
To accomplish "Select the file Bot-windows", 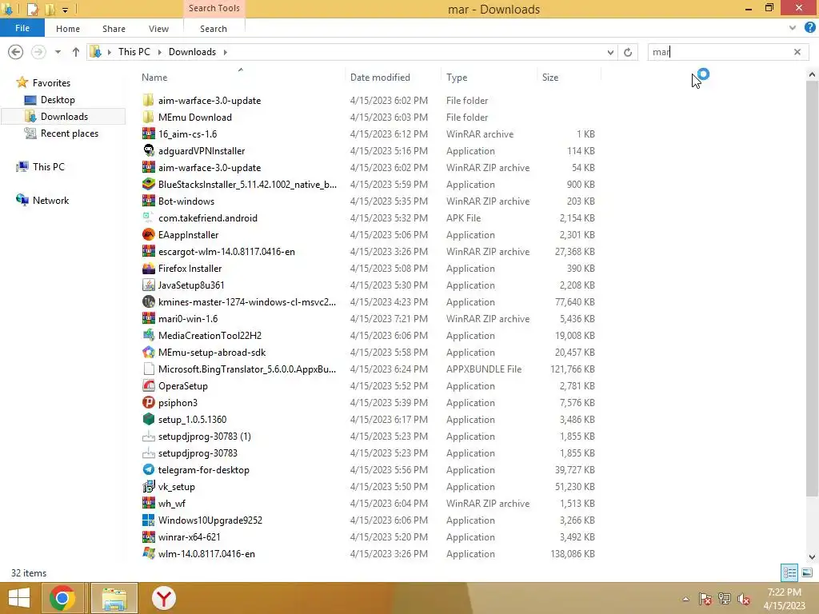I will click(x=186, y=201).
